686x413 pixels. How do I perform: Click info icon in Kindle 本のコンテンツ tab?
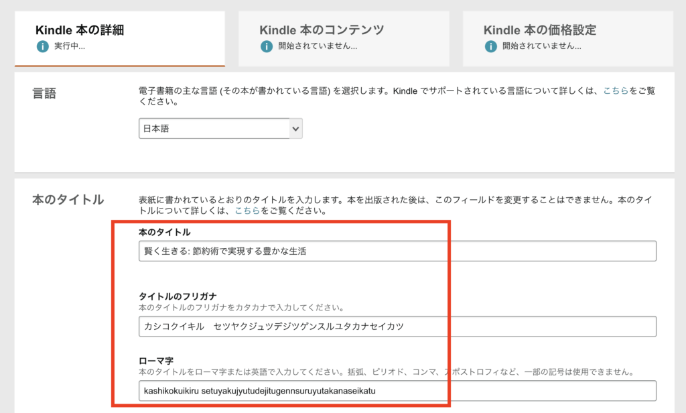[x=267, y=46]
